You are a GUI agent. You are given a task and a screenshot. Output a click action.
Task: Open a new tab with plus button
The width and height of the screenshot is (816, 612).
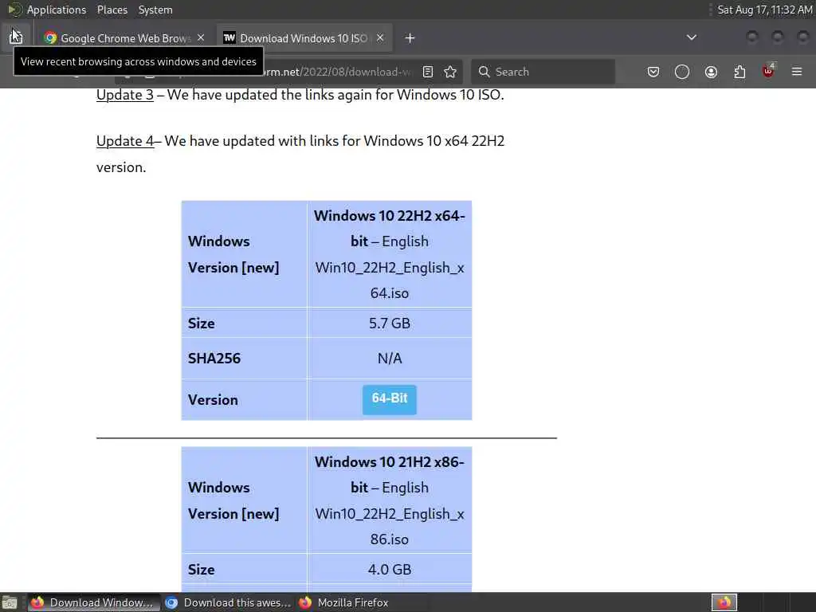pos(410,38)
